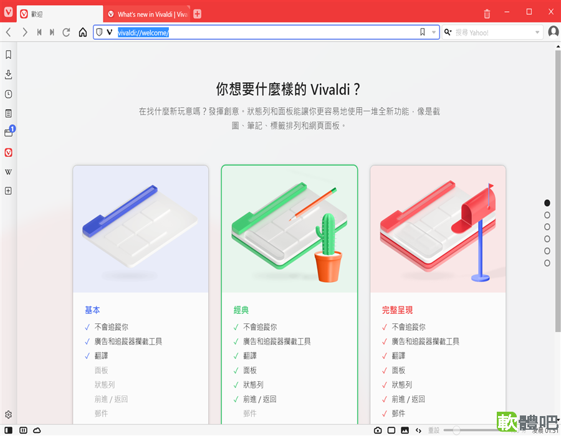The height and width of the screenshot is (436, 561).
Task: Open the History panel
Action: click(8, 94)
